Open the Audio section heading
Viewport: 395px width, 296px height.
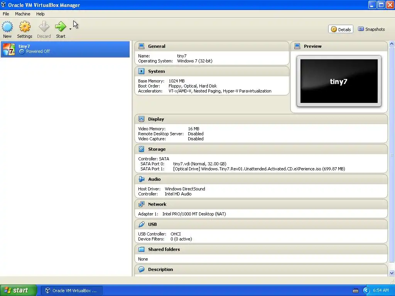154,179
